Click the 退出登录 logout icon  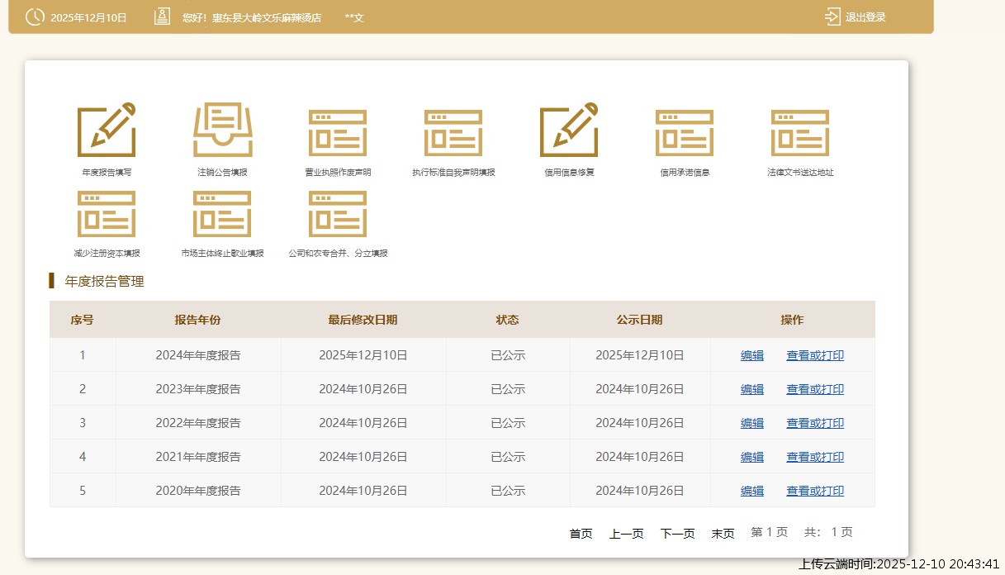click(832, 17)
